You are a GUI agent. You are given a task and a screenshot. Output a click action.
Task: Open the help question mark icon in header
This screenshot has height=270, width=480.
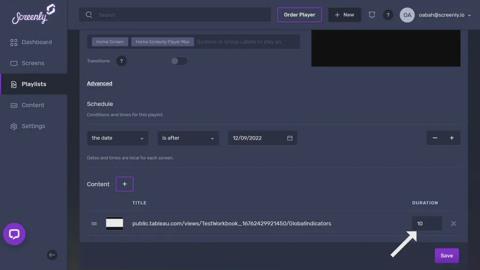(388, 15)
